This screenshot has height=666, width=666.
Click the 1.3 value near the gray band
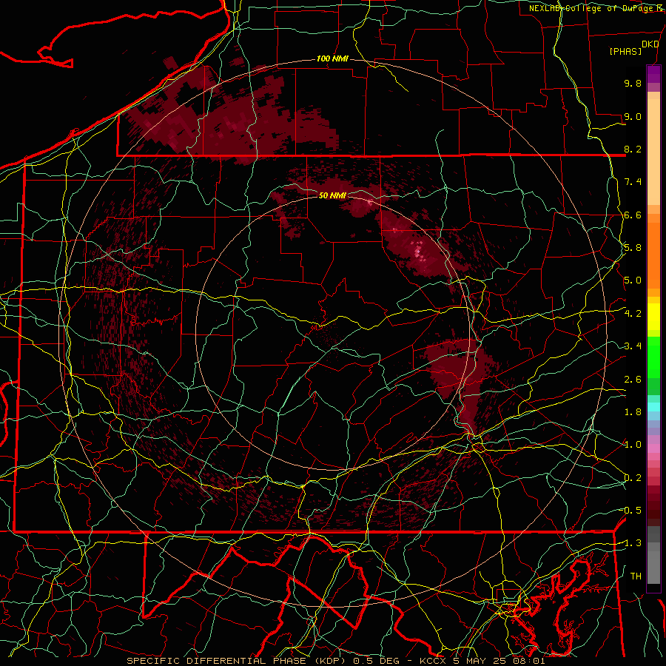633,543
